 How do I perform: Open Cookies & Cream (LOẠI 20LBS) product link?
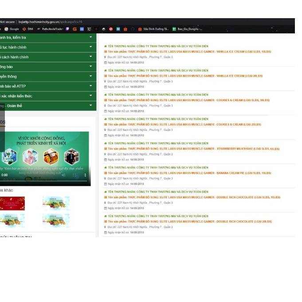184,125
